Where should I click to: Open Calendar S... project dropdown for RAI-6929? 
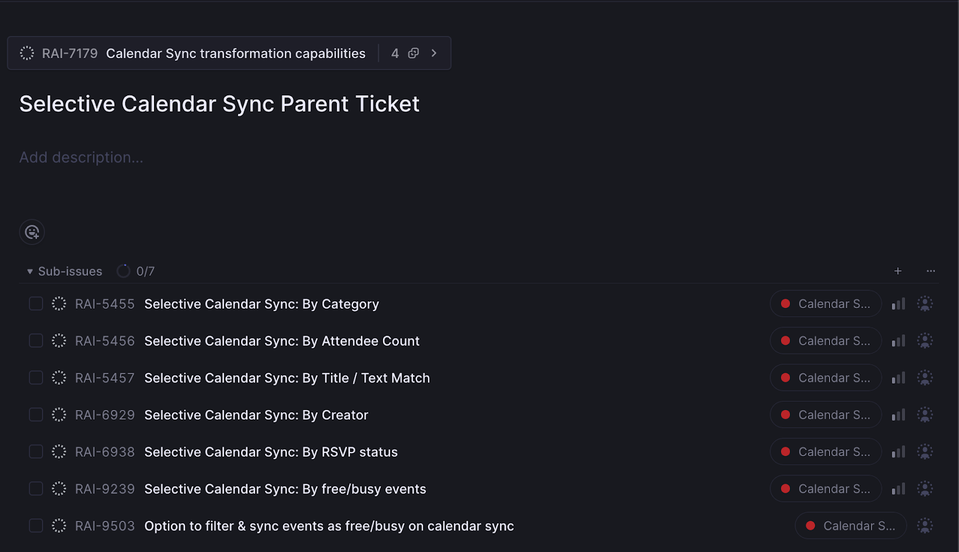826,415
